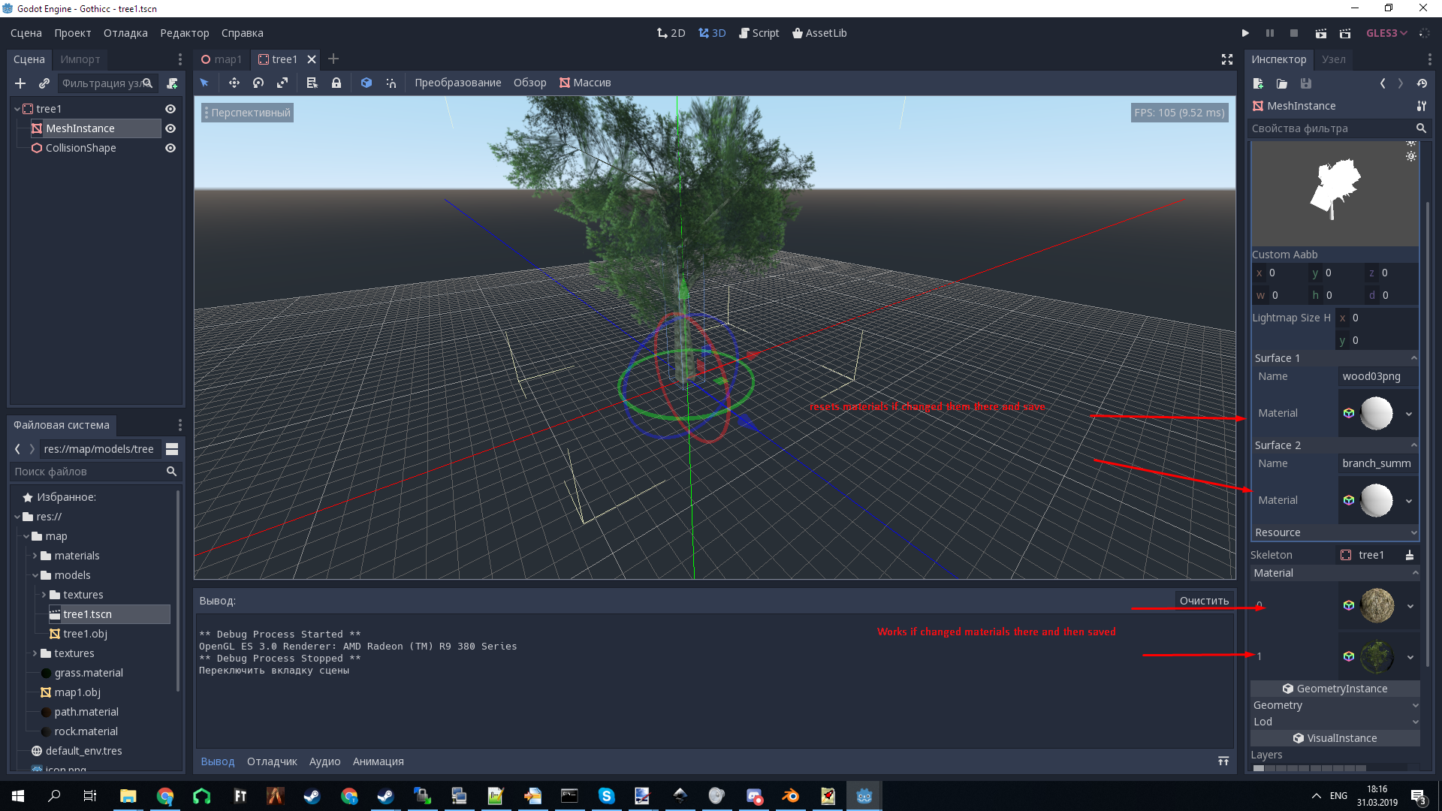1442x811 pixels.
Task: Select the Move mode tool
Action: point(234,83)
